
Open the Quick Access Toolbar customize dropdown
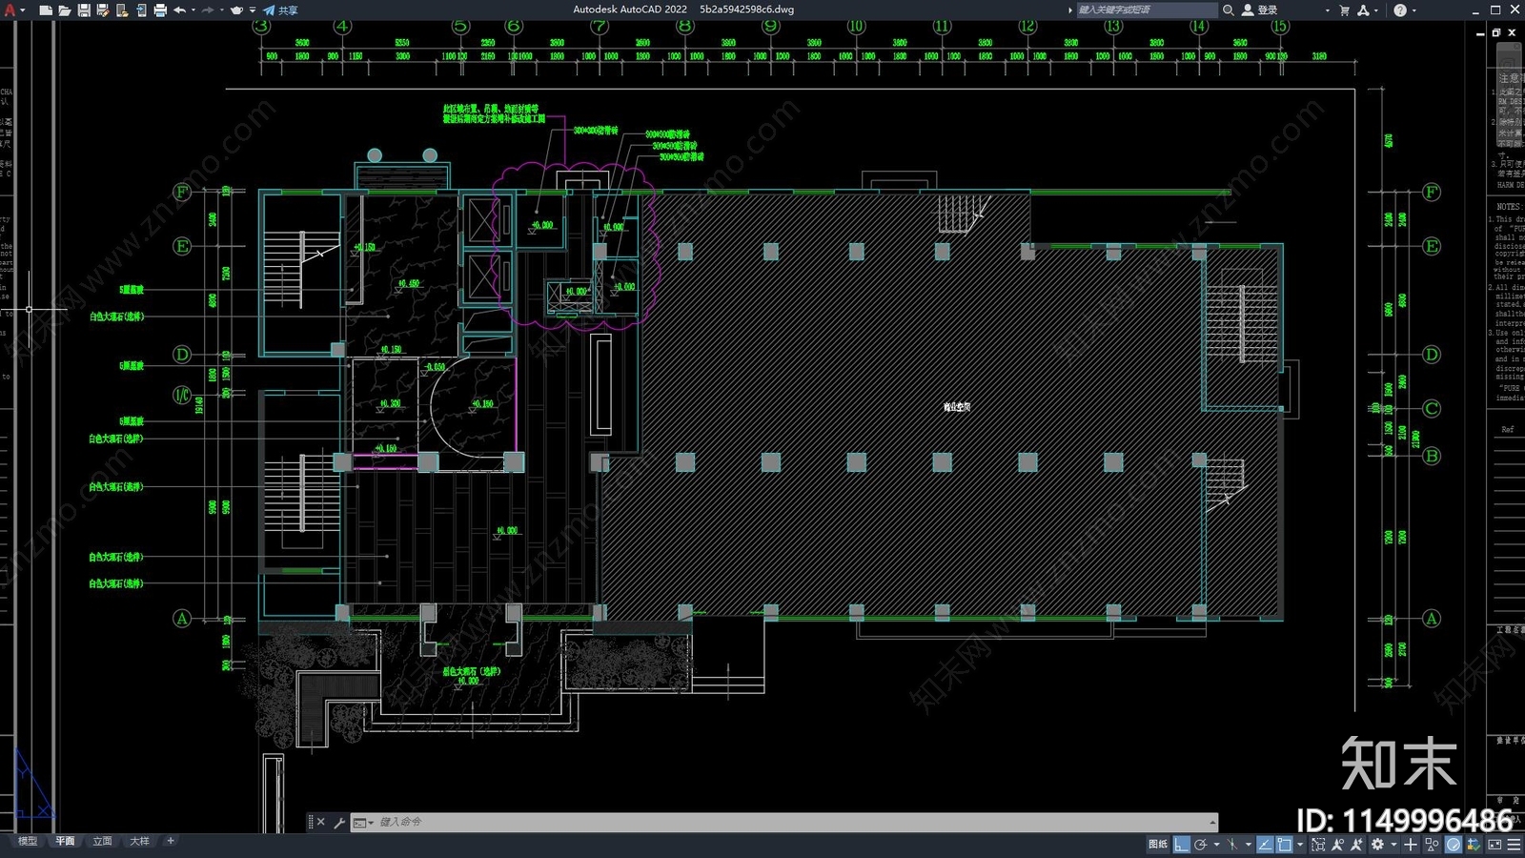(253, 10)
